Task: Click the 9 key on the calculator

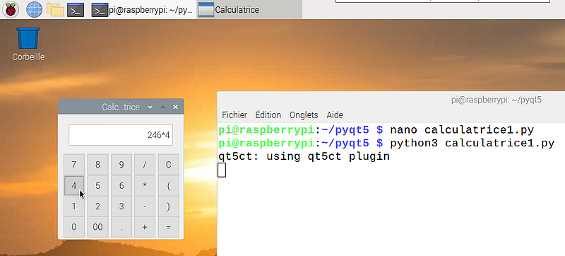Action: (121, 165)
